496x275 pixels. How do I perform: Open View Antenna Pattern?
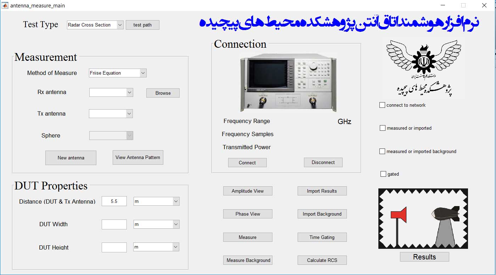click(138, 157)
